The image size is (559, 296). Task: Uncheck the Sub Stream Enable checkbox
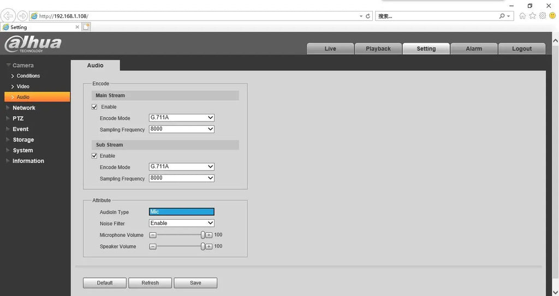coord(94,156)
